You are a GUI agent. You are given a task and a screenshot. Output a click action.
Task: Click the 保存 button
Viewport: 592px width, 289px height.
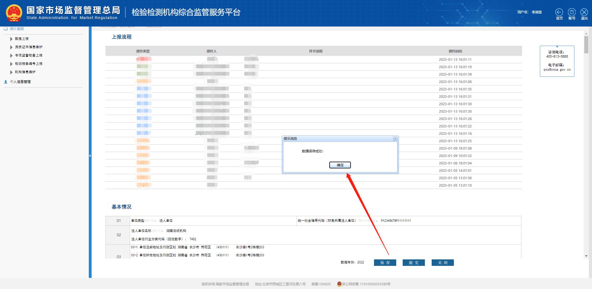click(x=385, y=262)
